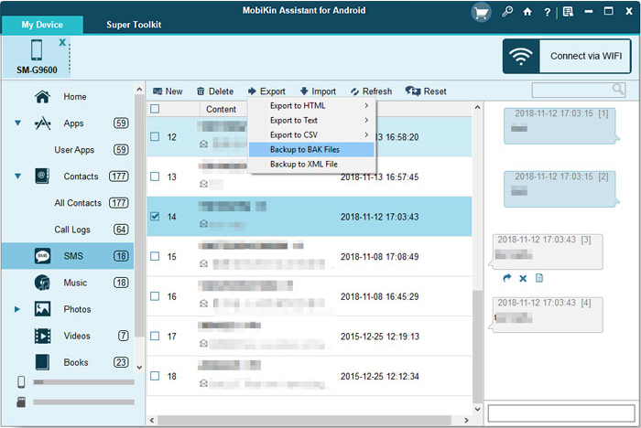
Task: Select Backup to BAK Files
Action: pyautogui.click(x=311, y=149)
